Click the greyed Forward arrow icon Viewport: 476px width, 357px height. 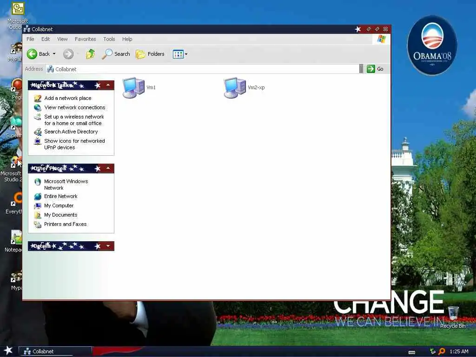[68, 54]
